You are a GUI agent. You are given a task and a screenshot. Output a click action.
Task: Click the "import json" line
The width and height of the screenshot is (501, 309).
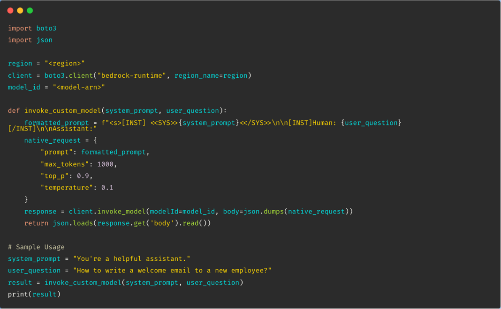coord(30,40)
